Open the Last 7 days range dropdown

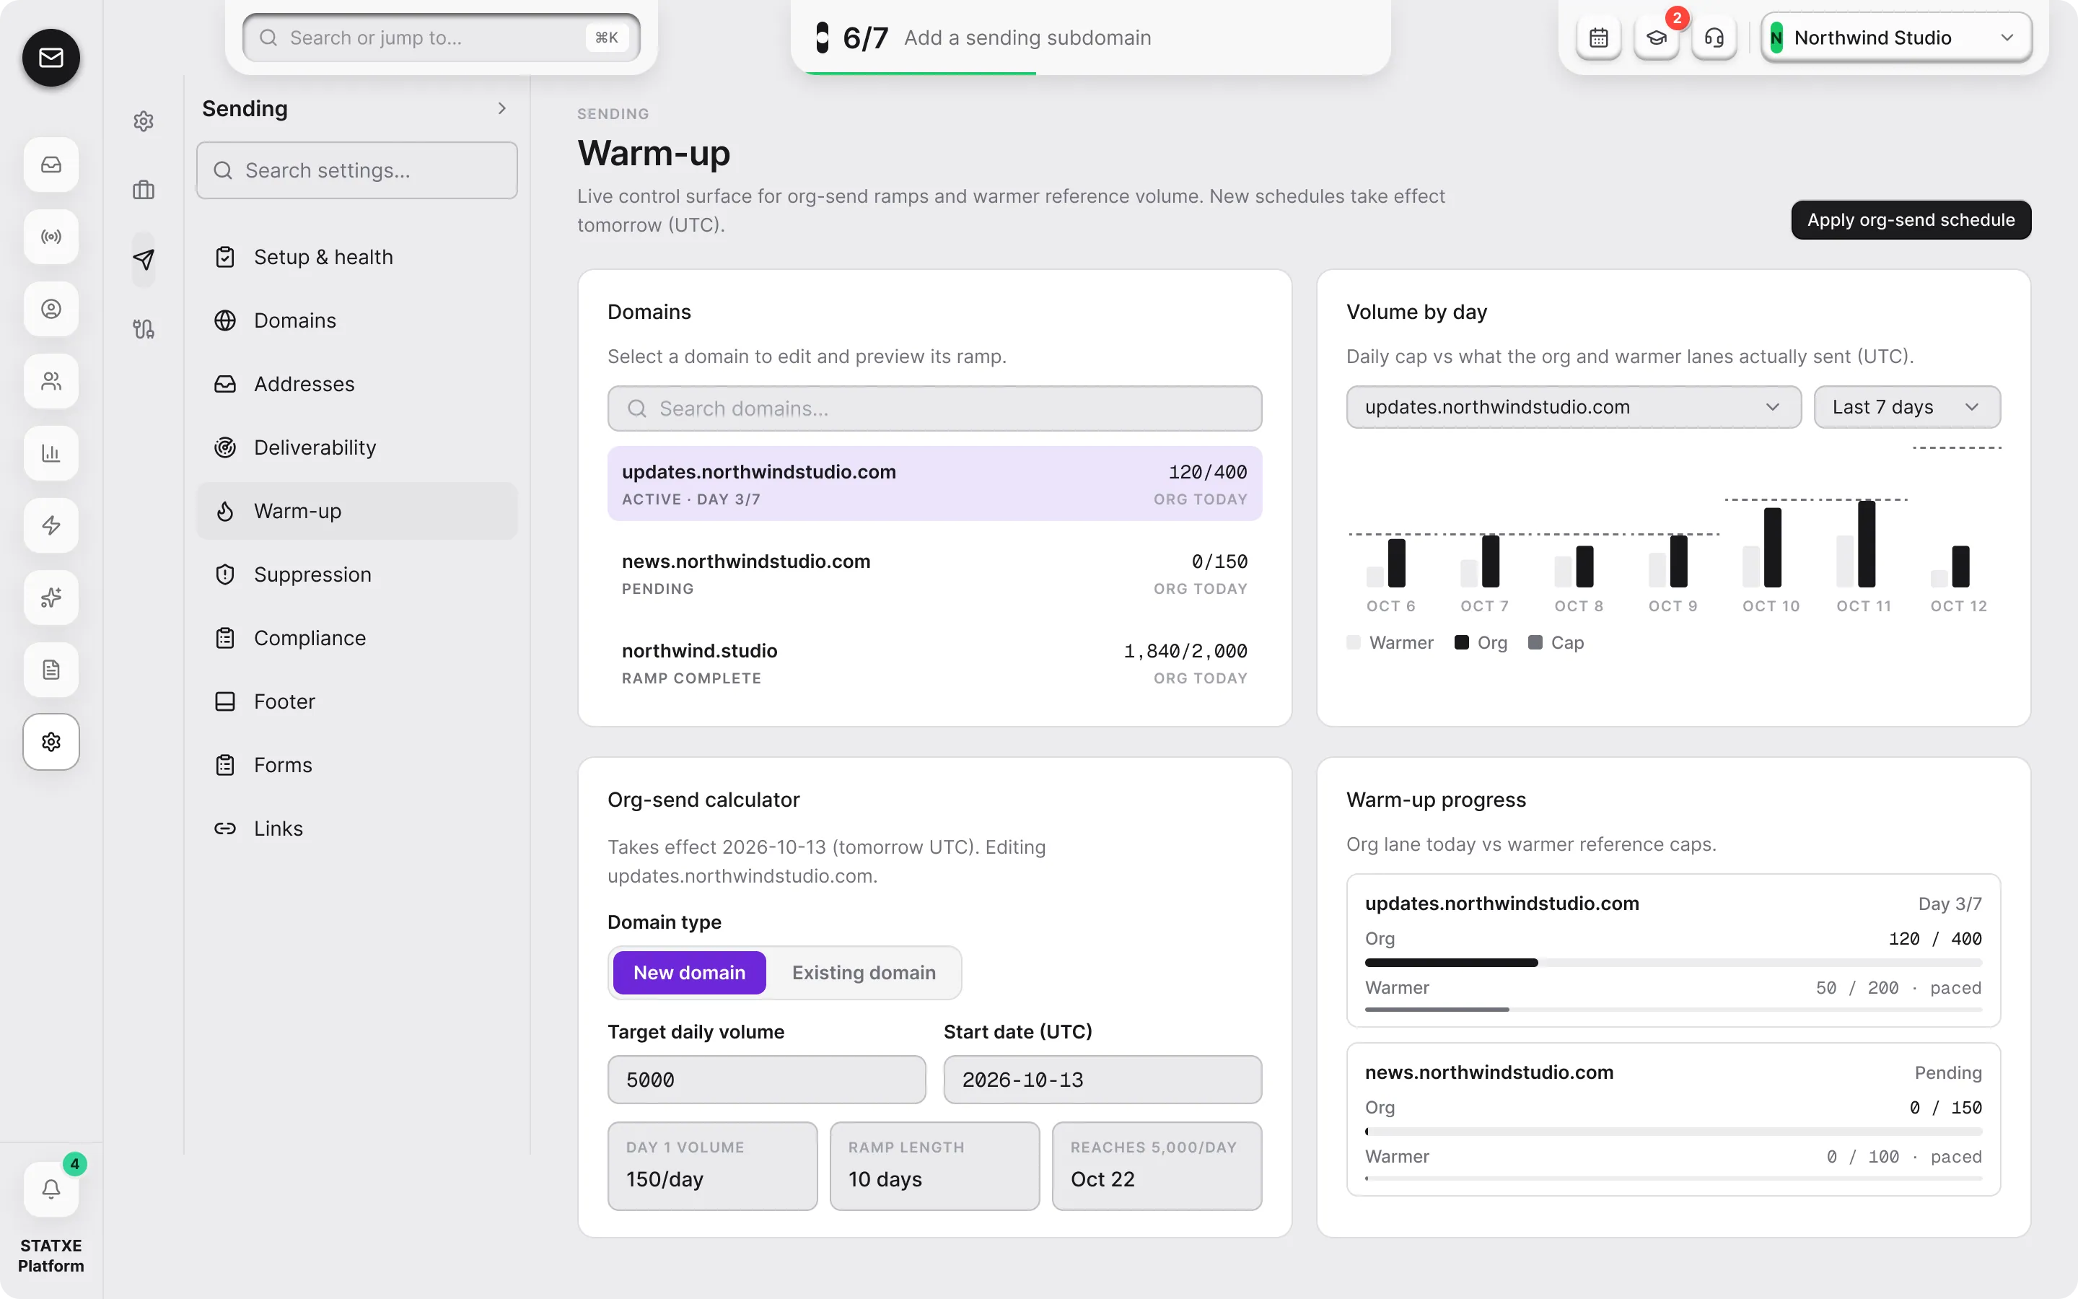tap(1906, 407)
